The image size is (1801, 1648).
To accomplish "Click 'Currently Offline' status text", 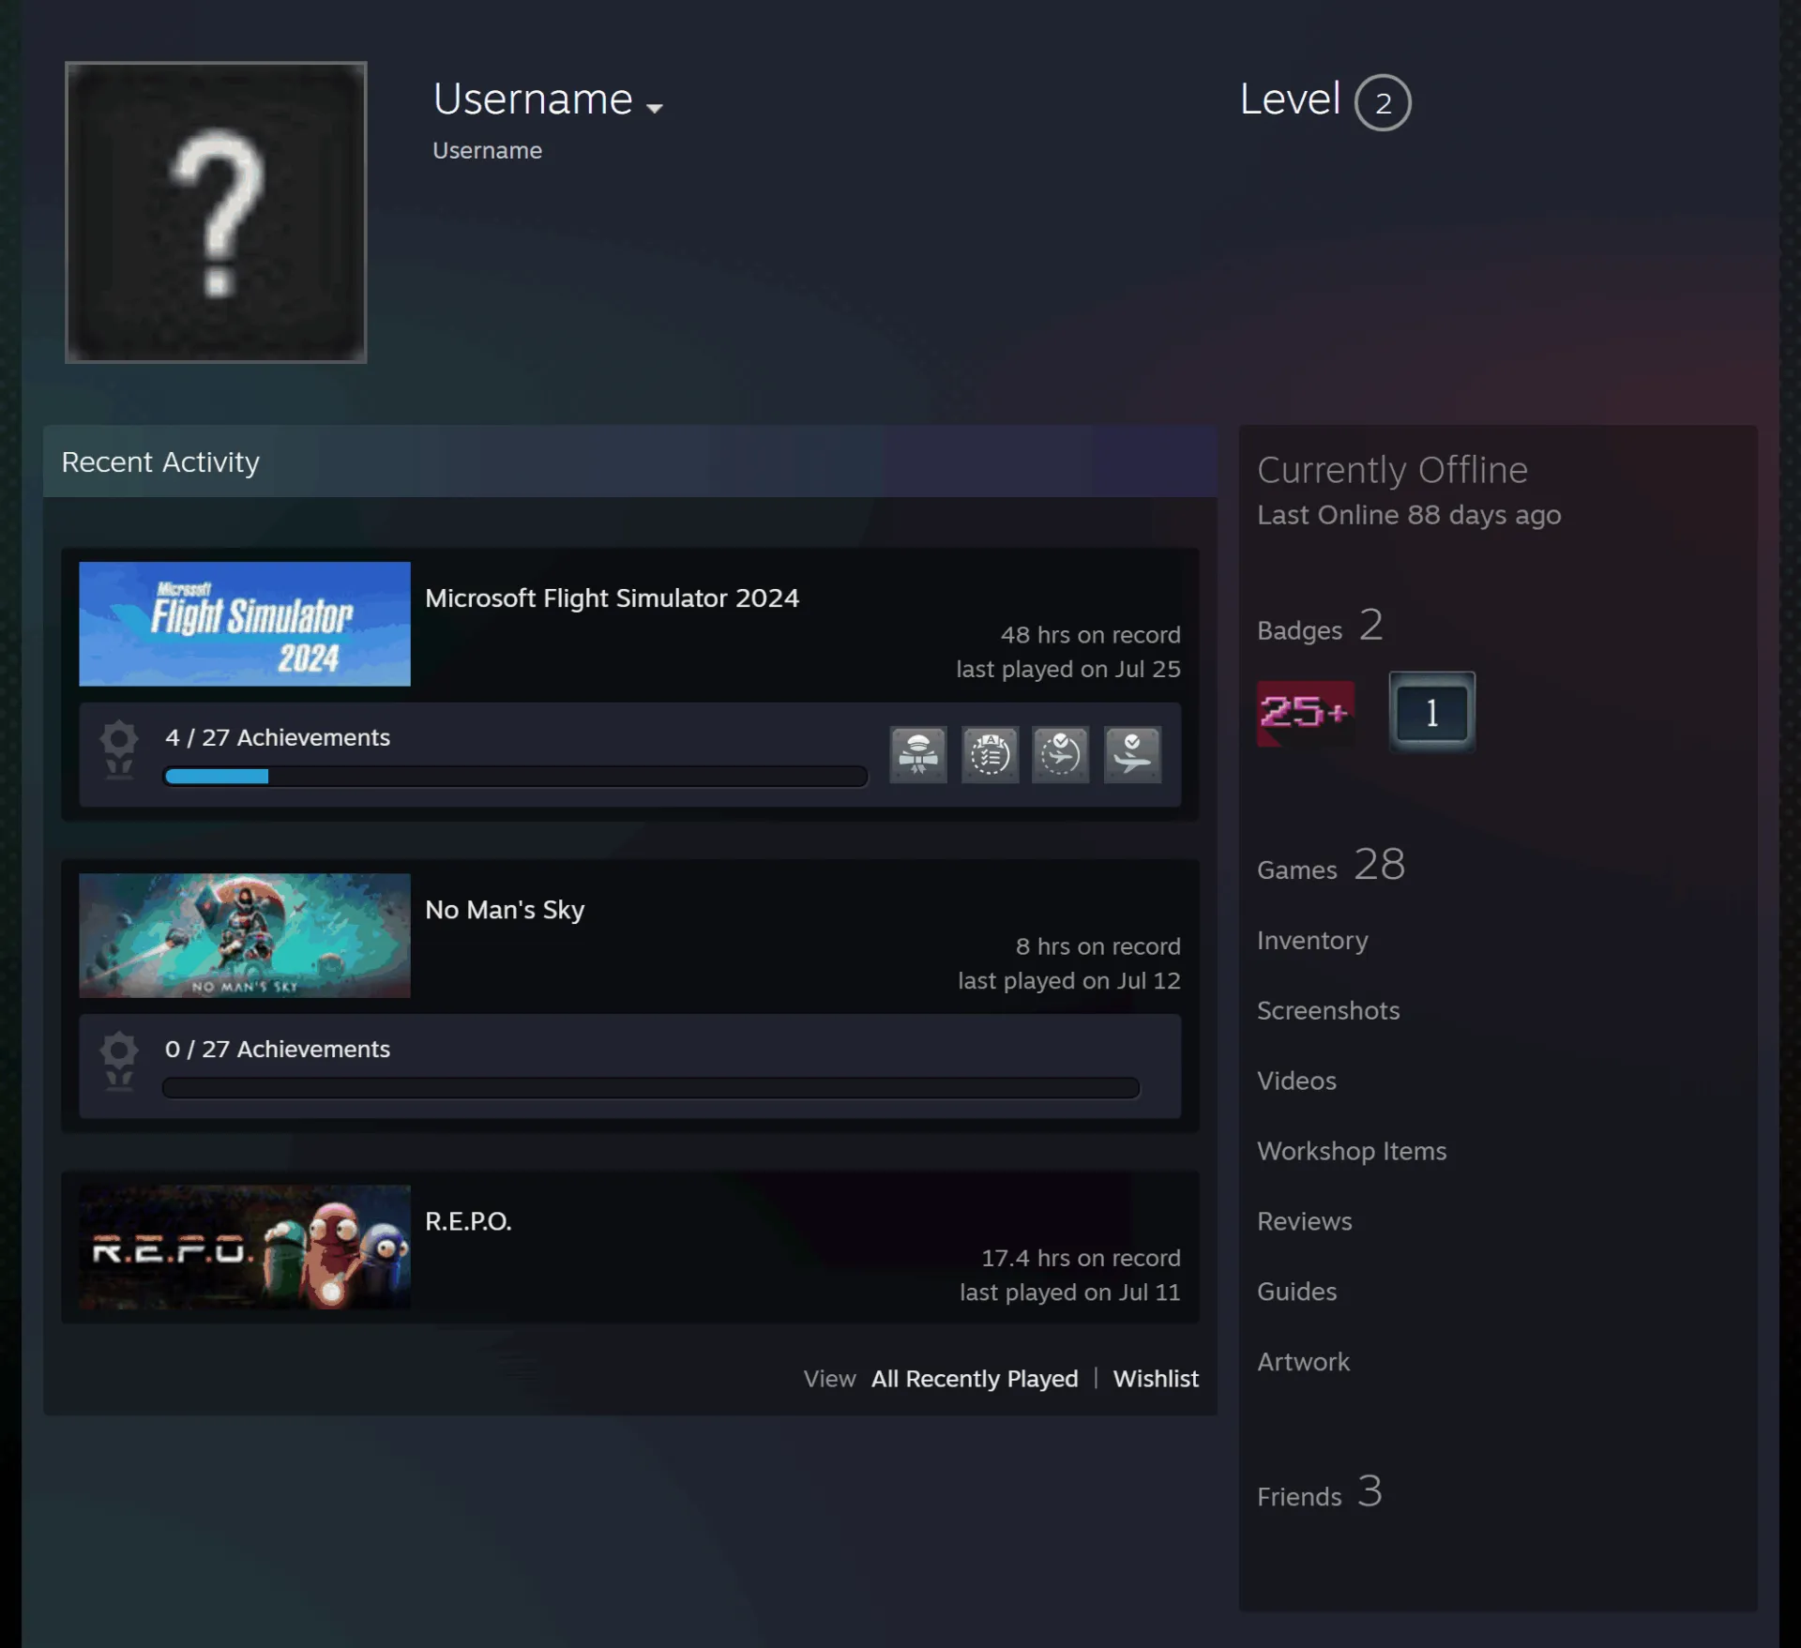I will pyautogui.click(x=1392, y=470).
